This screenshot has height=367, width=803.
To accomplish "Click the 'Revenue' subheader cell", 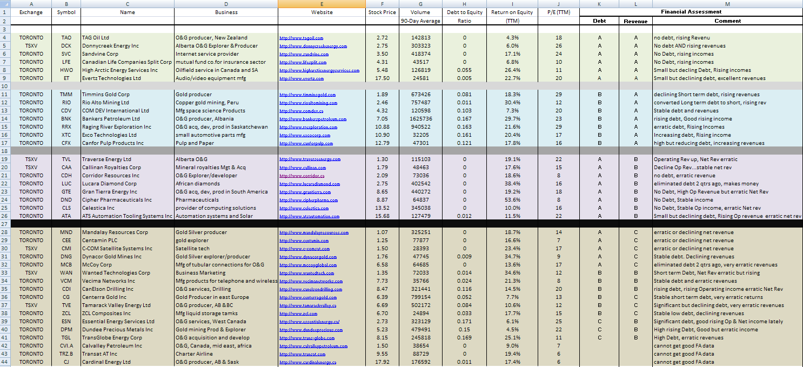I will point(635,21).
